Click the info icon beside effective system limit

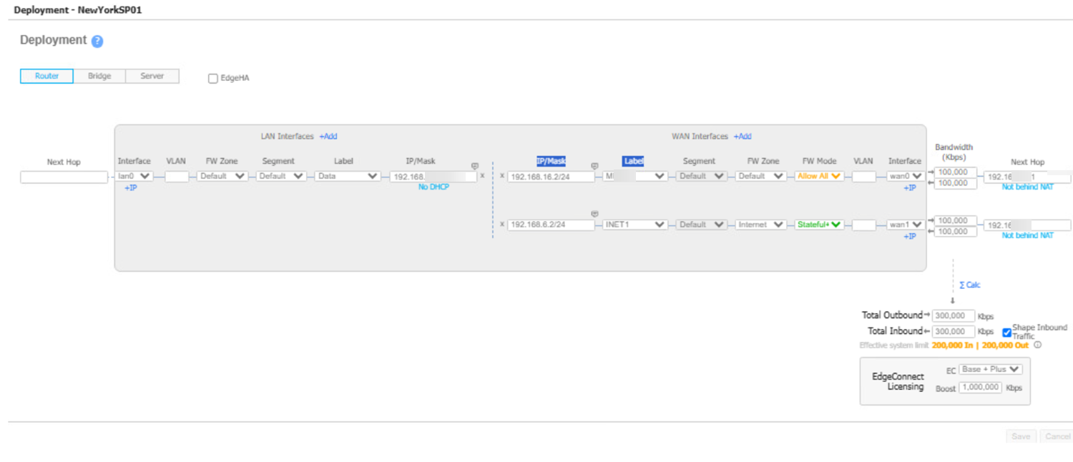coord(1037,345)
